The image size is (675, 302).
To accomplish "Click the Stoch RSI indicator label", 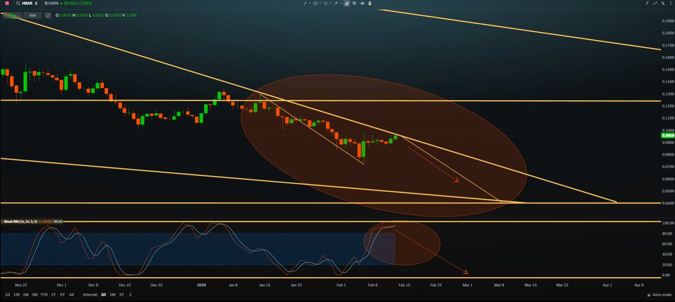I will coord(19,222).
